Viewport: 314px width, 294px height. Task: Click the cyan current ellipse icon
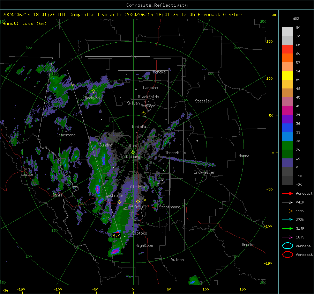(x=287, y=246)
